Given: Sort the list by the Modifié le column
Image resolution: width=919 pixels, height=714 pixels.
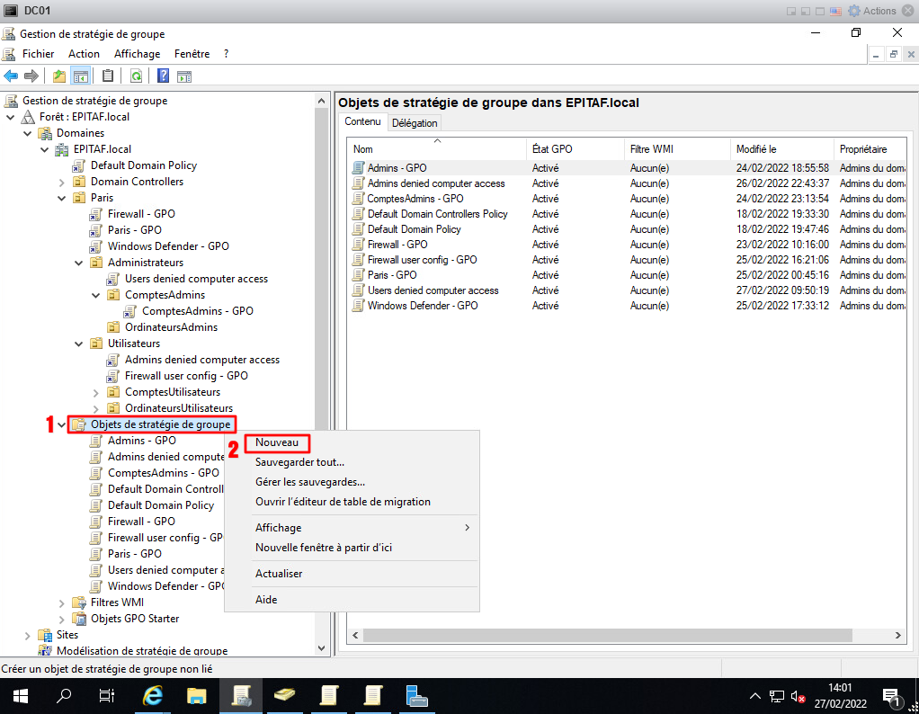Looking at the screenshot, I should pyautogui.click(x=755, y=149).
